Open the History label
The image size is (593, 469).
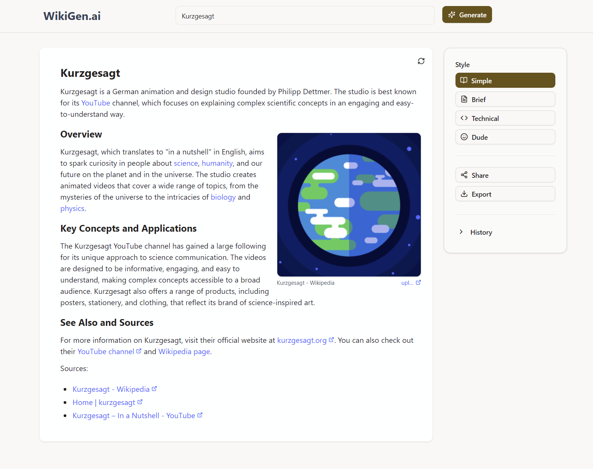point(481,232)
